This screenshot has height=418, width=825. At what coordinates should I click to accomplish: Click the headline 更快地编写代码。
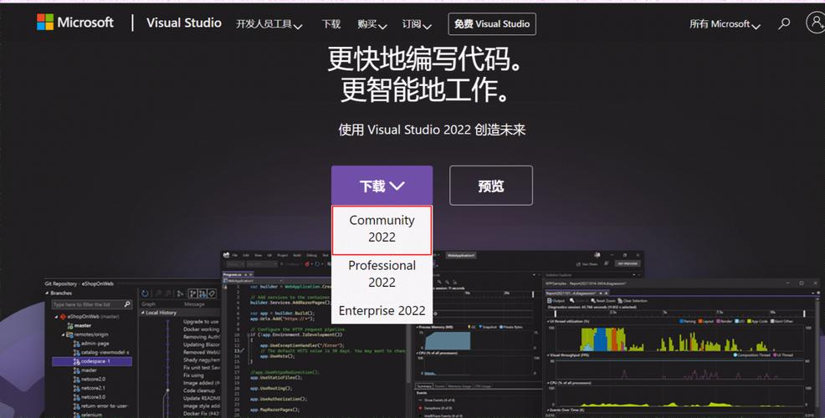point(425,59)
